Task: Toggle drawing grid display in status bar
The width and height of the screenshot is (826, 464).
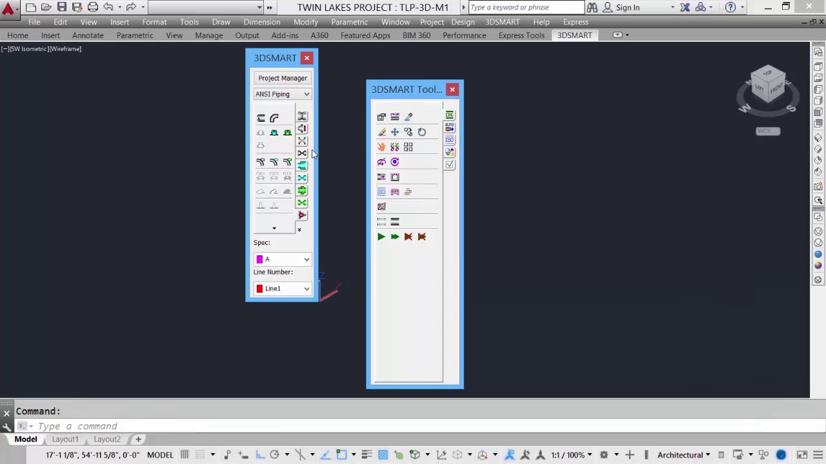Action: [x=185, y=455]
